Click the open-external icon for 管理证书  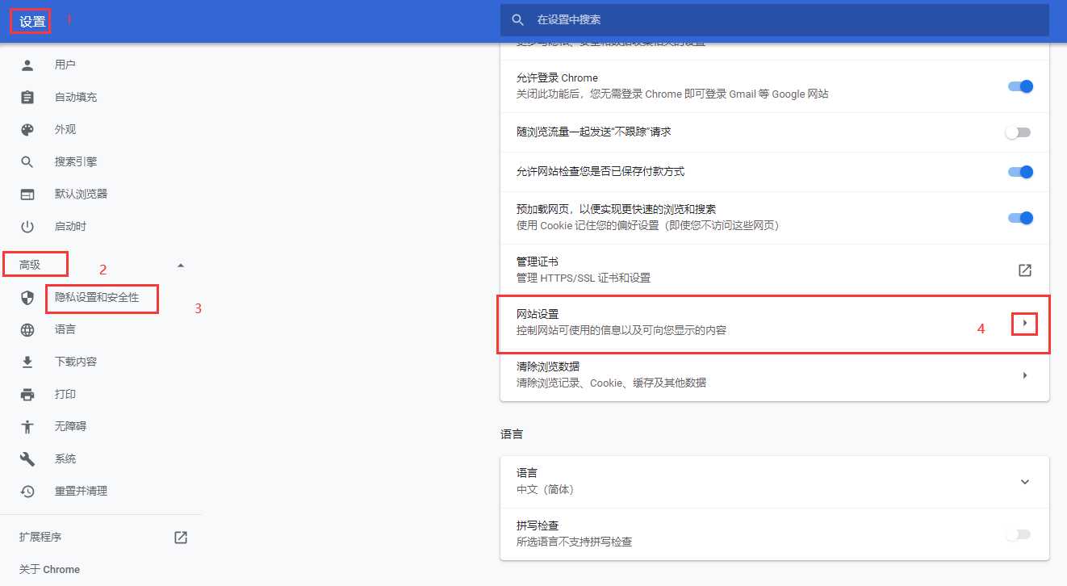[x=1024, y=270]
